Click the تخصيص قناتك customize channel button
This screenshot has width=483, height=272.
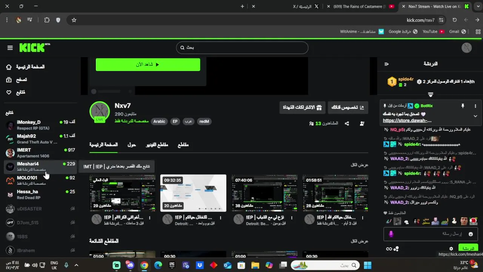[348, 107]
